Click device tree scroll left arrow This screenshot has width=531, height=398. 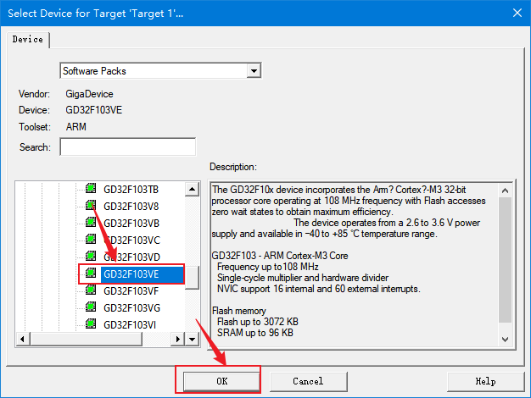pyautogui.click(x=22, y=340)
